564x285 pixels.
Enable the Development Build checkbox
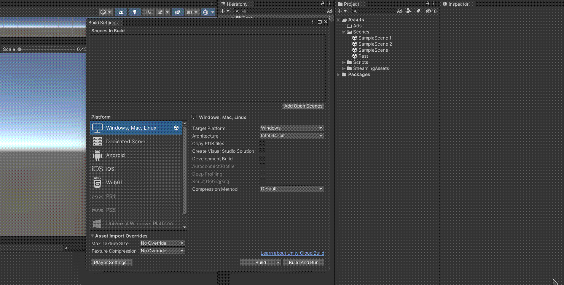(262, 158)
